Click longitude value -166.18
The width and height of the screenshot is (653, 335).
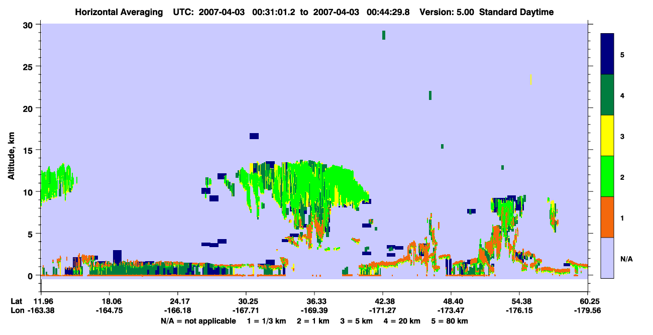coord(178,311)
